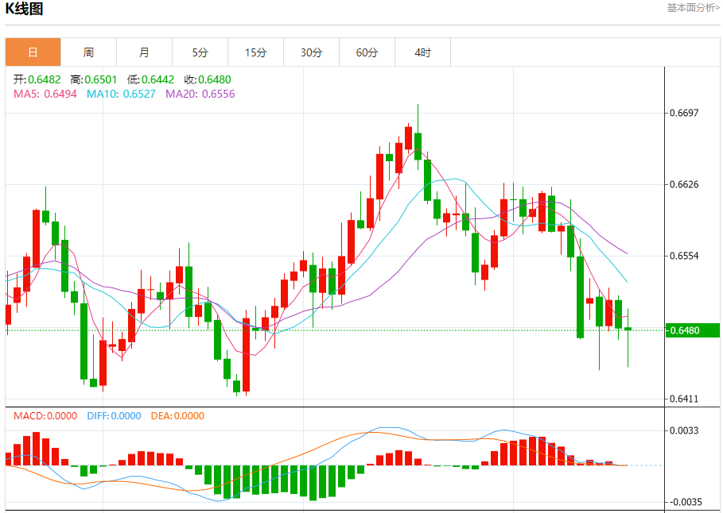Show the 30分 interval chart
Screen dimensions: 723x513
pyautogui.click(x=311, y=52)
